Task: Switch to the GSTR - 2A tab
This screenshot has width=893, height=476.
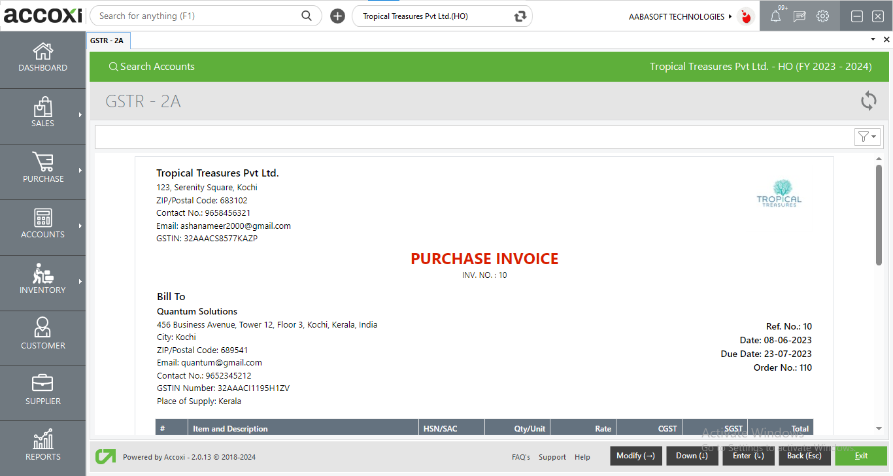Action: [x=108, y=40]
